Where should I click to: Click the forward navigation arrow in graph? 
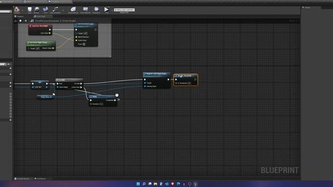point(25,21)
